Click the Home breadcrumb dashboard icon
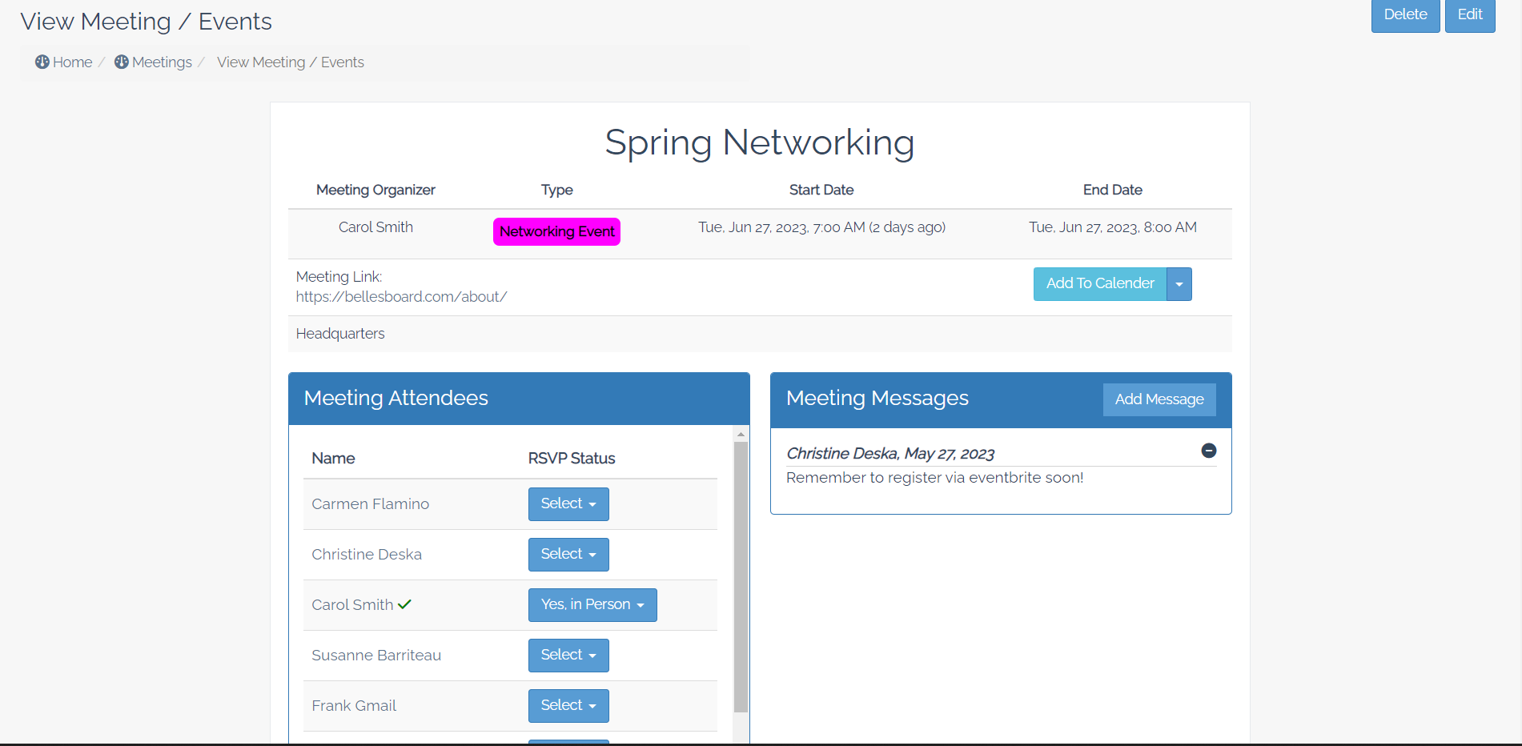 click(x=42, y=62)
